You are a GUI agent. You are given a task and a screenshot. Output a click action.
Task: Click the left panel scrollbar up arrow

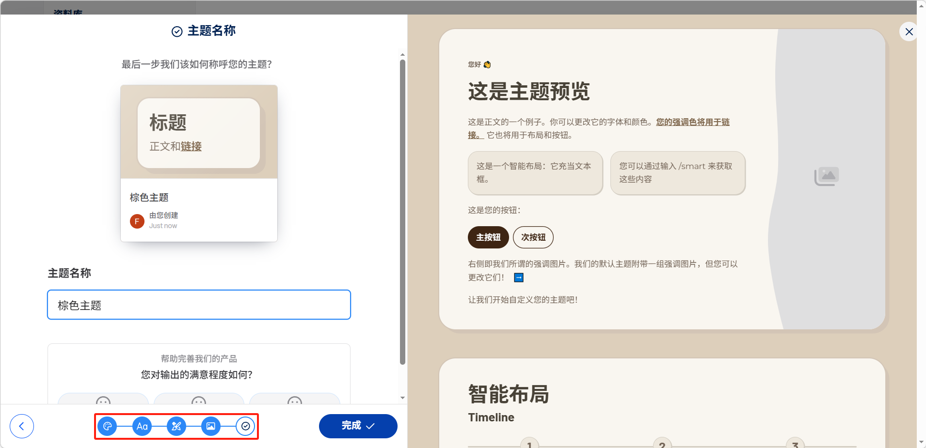402,55
